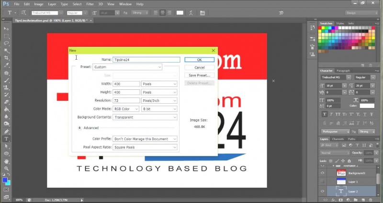The width and height of the screenshot is (383, 203).
Task: Select the Spot Healing Brush tool
Action: (6, 73)
